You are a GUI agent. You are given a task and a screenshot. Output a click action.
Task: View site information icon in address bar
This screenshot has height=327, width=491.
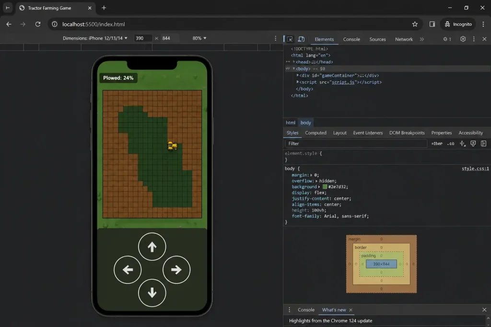click(55, 24)
